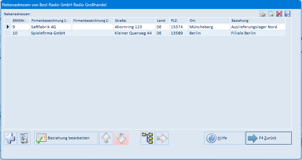
Task: Sort by the EMISNr. column header
Action: point(20,21)
